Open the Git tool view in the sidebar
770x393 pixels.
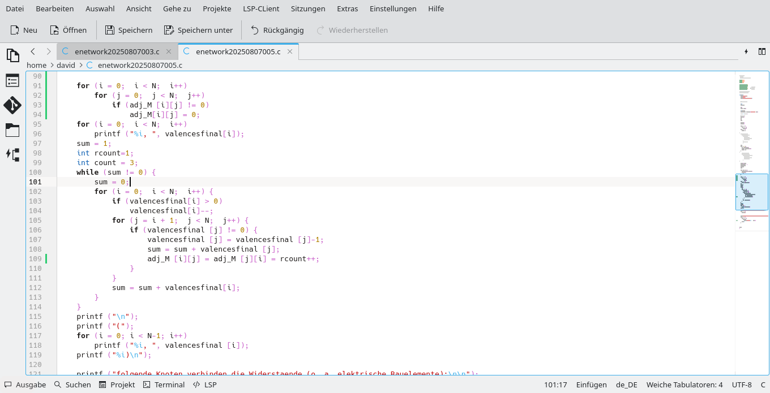(12, 106)
